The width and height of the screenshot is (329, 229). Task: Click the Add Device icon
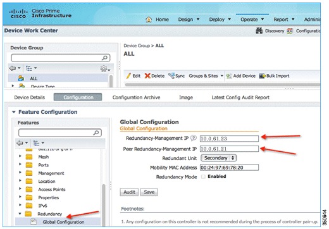[229, 76]
